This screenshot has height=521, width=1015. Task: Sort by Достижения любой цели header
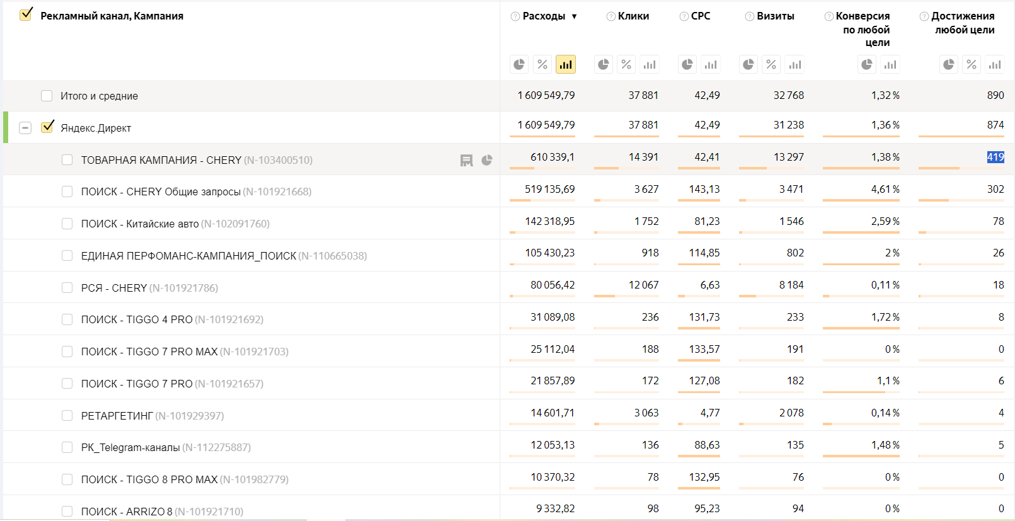tap(963, 23)
